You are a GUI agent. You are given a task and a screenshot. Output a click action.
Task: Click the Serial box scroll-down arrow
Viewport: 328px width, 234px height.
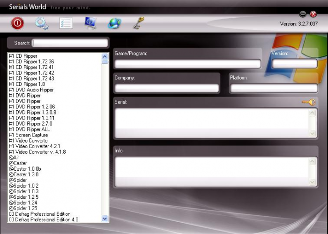(x=312, y=133)
